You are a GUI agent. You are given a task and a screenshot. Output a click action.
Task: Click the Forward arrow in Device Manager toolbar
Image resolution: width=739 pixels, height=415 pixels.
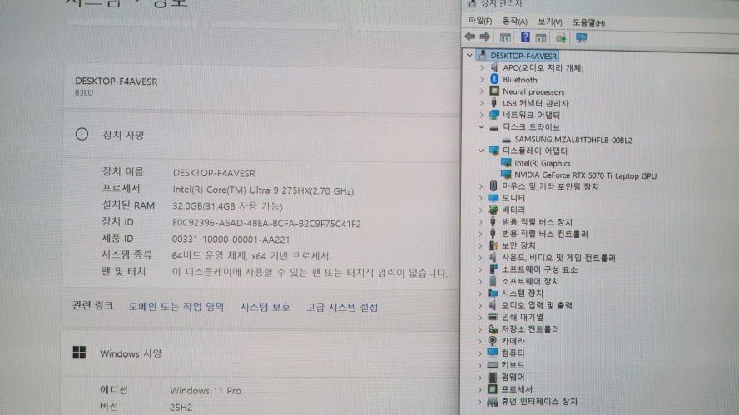pyautogui.click(x=484, y=37)
